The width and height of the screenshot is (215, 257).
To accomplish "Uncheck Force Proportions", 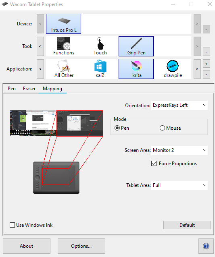I will coord(154,164).
